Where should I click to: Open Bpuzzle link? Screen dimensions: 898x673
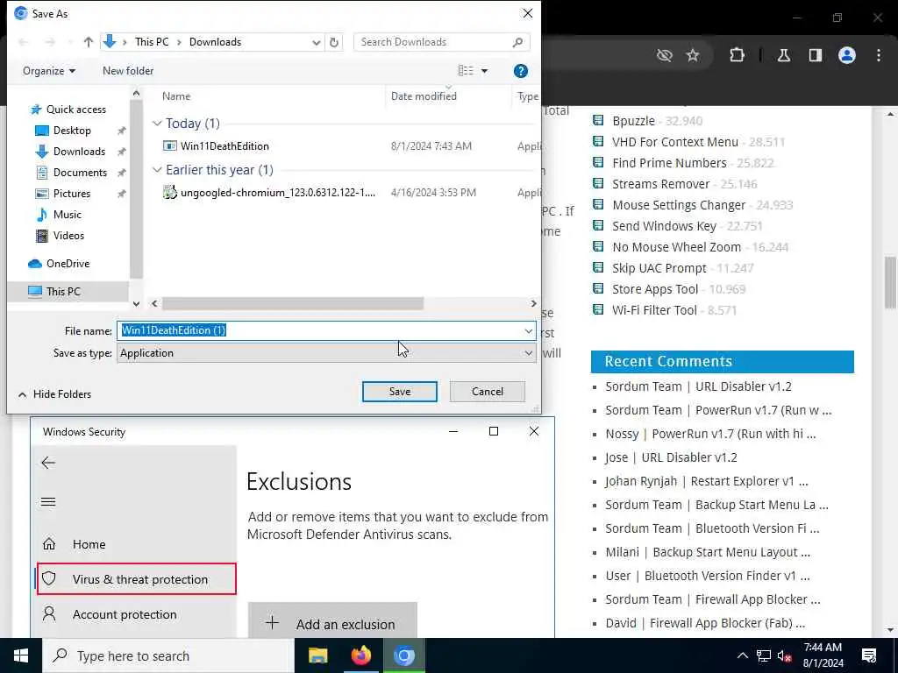click(633, 121)
